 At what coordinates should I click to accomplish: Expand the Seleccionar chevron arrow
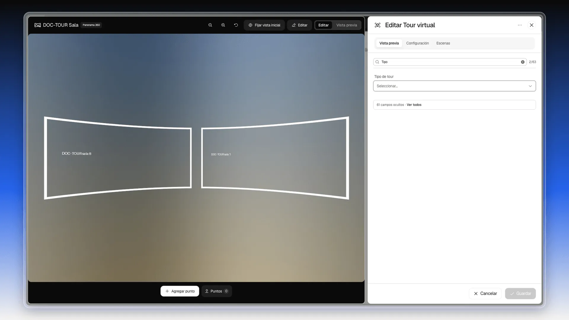(530, 86)
